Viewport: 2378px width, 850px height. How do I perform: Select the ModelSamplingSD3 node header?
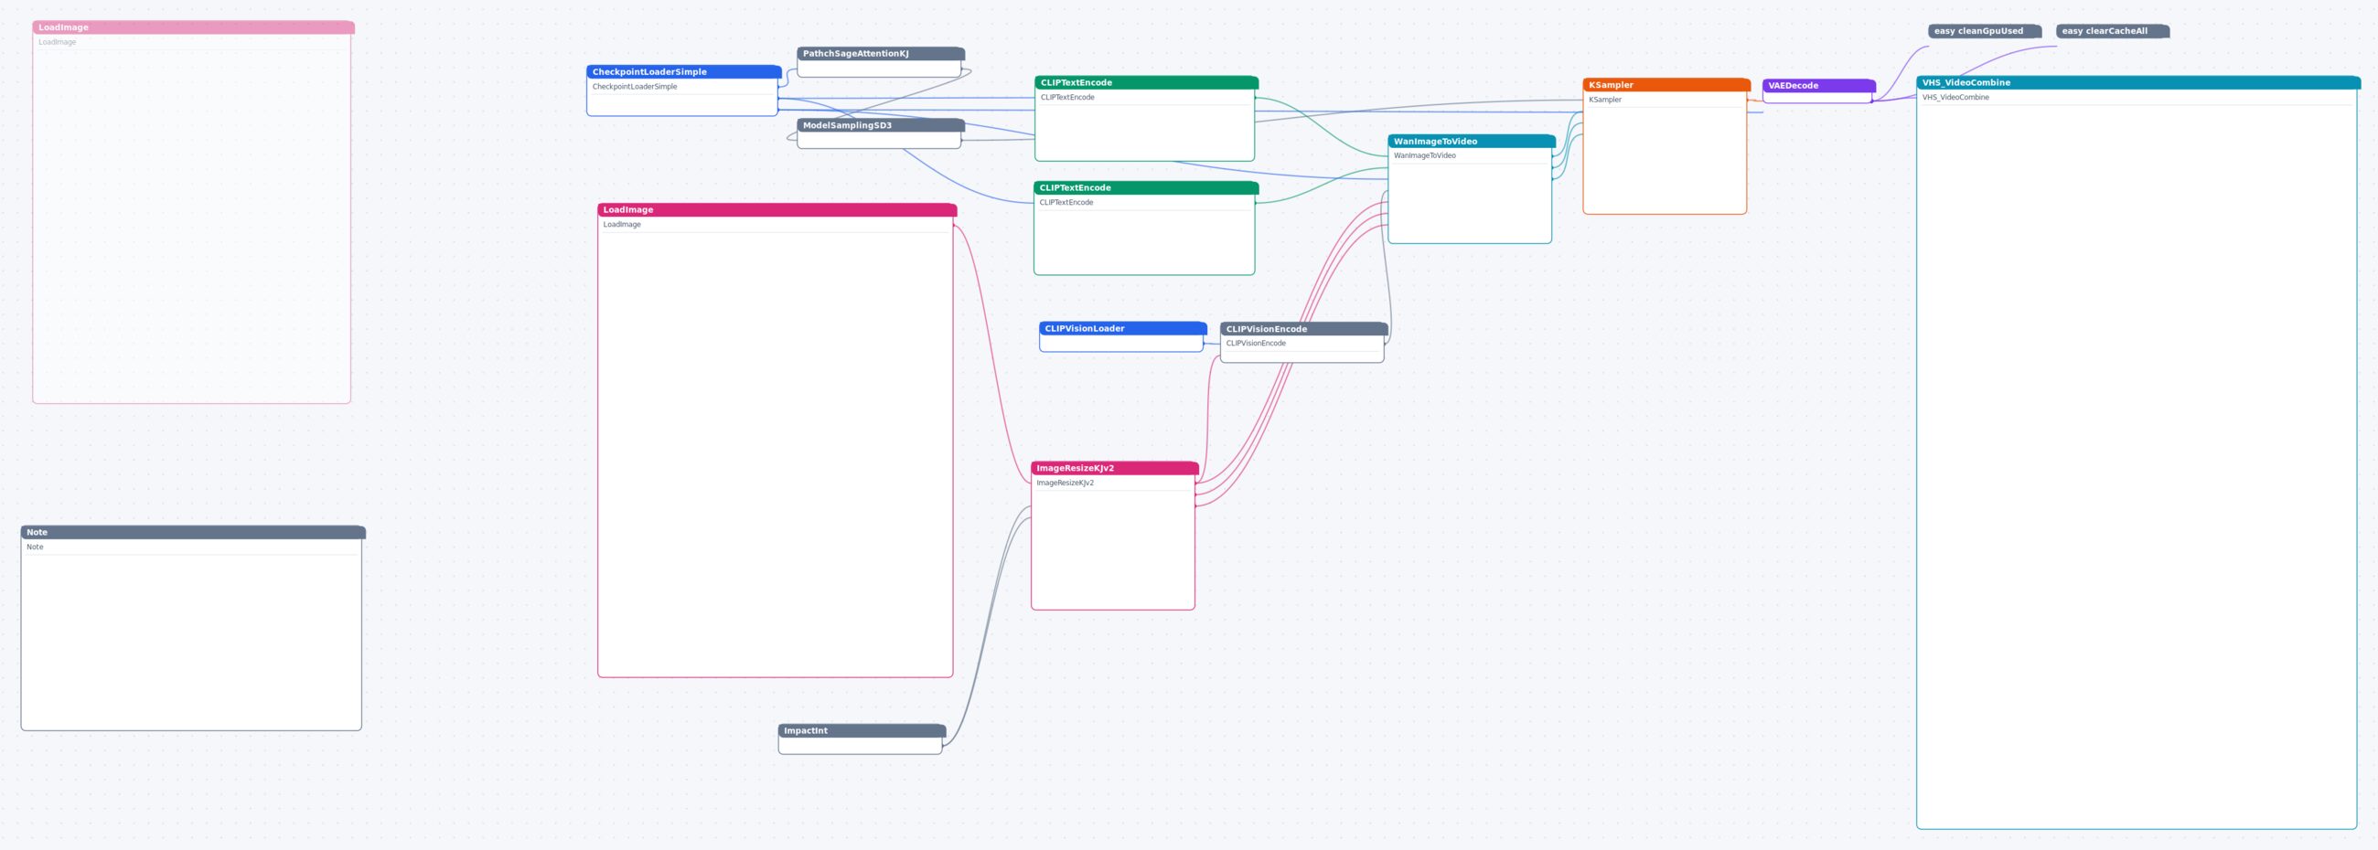(x=881, y=125)
